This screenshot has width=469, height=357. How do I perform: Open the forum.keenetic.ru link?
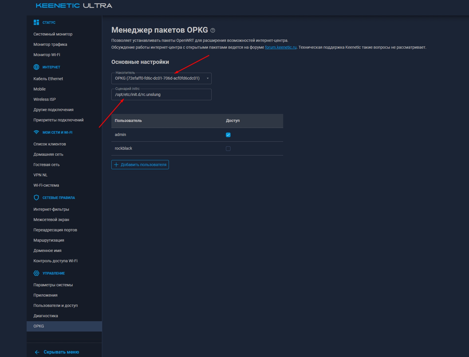[x=280, y=48]
